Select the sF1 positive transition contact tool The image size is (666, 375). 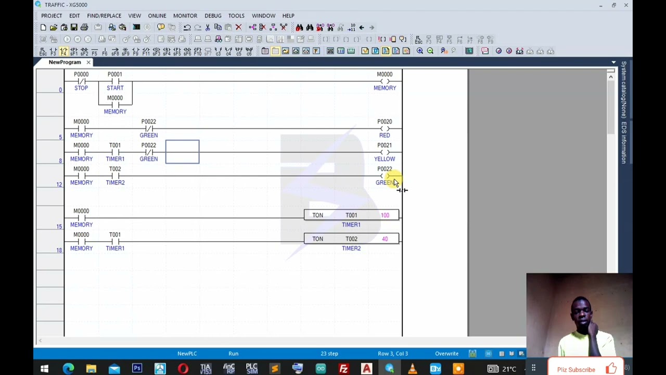click(x=74, y=51)
